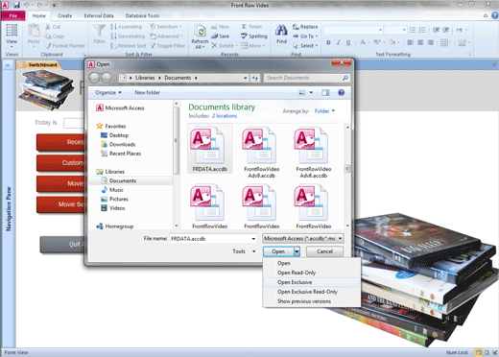499x357 pixels.
Task: Open the View button in the ribbon
Action: click(12, 36)
